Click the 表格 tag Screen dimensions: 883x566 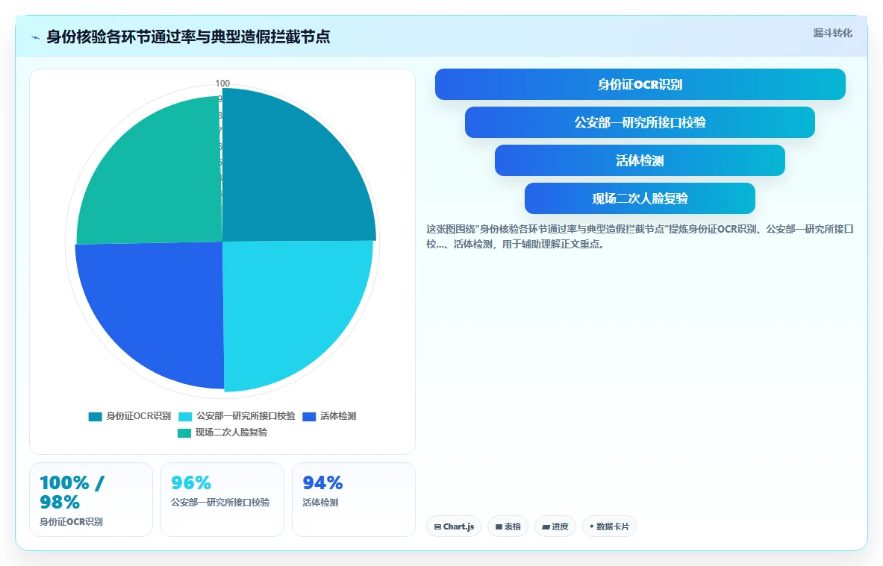(x=508, y=526)
